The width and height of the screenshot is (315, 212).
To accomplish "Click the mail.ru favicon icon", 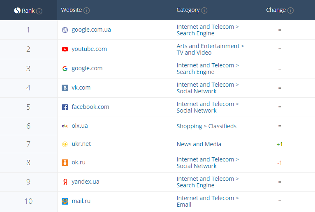I will point(65,201).
